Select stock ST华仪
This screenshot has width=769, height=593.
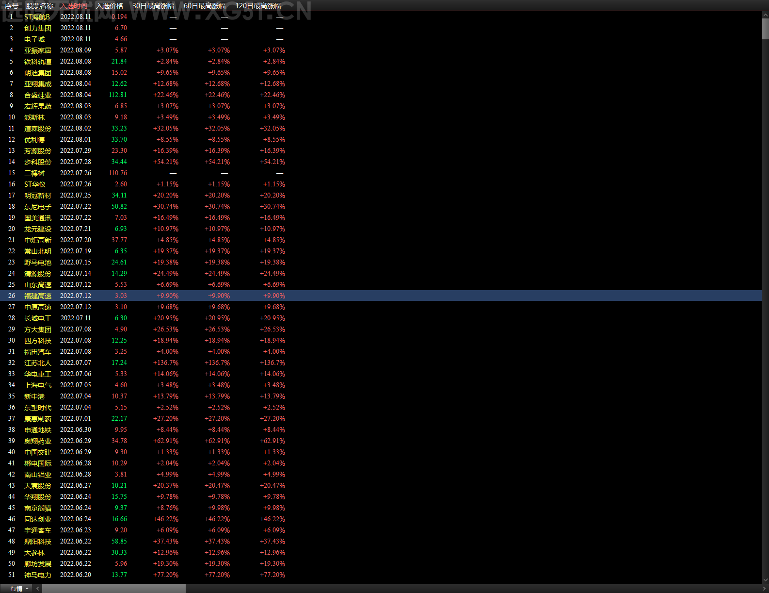[x=35, y=184]
